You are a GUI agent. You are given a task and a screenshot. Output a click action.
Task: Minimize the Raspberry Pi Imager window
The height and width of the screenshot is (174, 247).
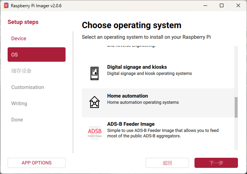(x=205, y=6)
